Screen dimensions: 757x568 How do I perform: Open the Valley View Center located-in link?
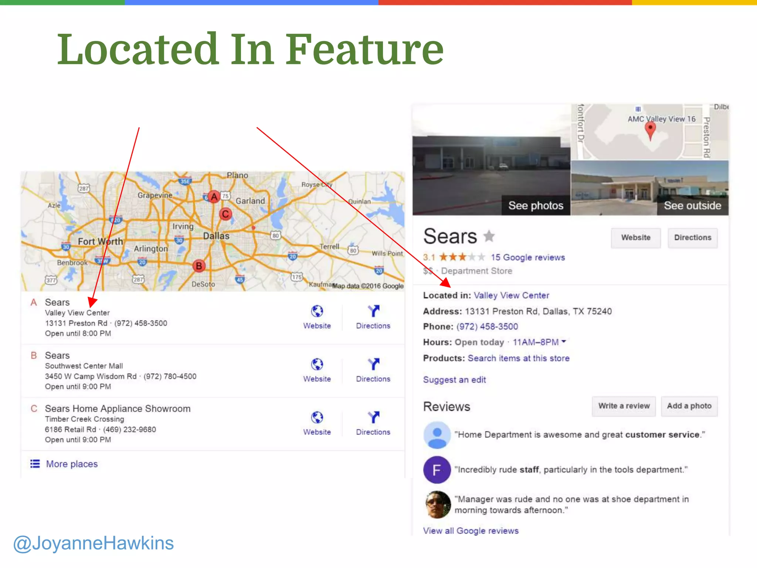point(511,295)
